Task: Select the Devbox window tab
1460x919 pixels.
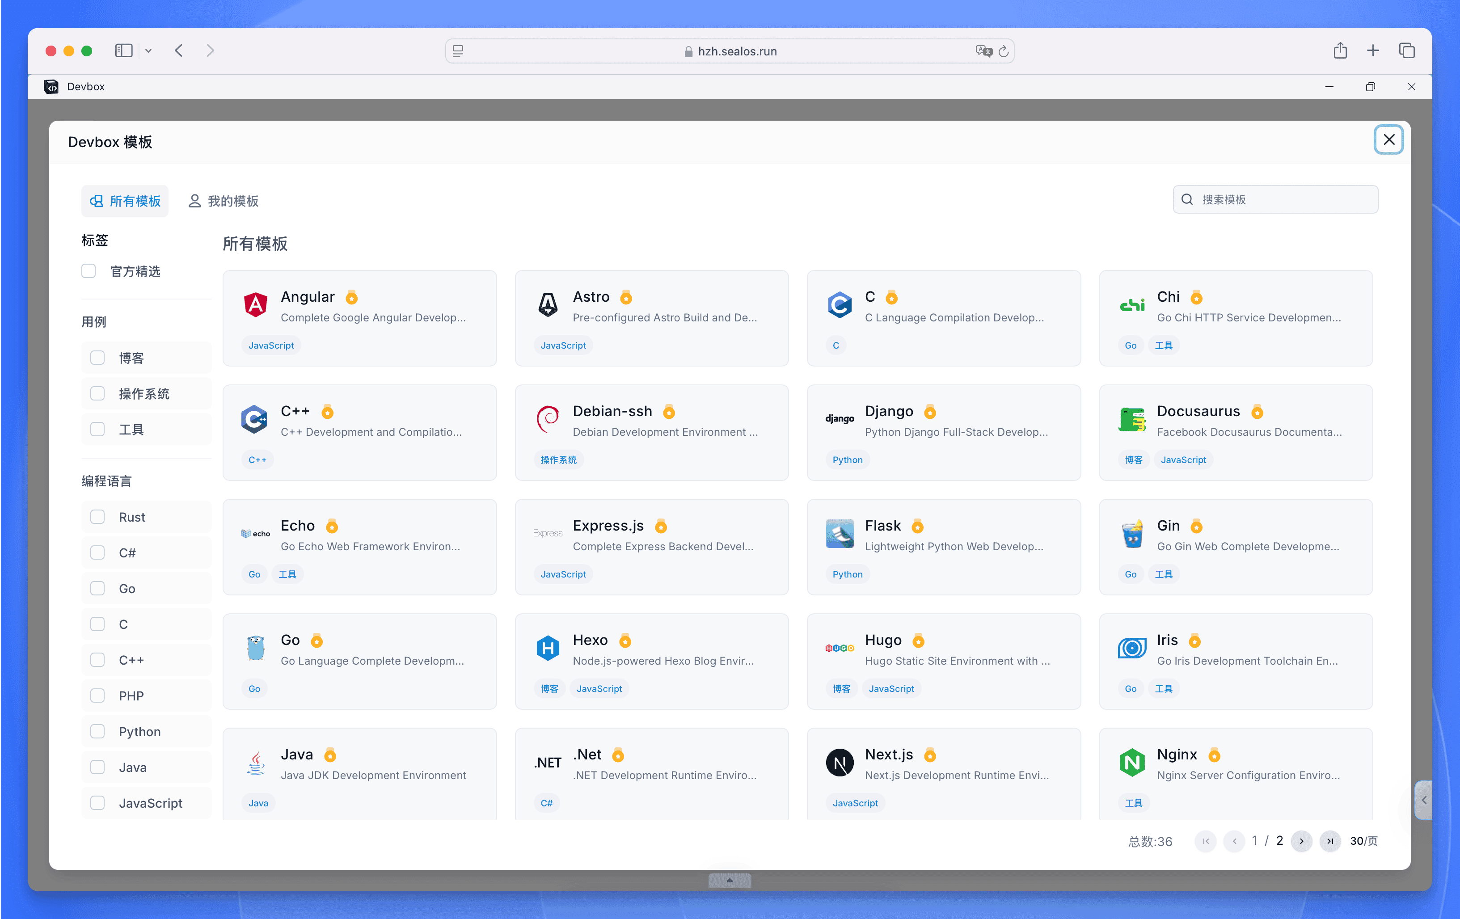Action: (x=75, y=87)
